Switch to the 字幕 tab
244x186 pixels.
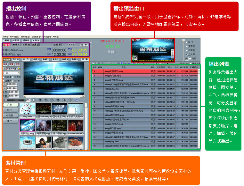click(x=85, y=59)
